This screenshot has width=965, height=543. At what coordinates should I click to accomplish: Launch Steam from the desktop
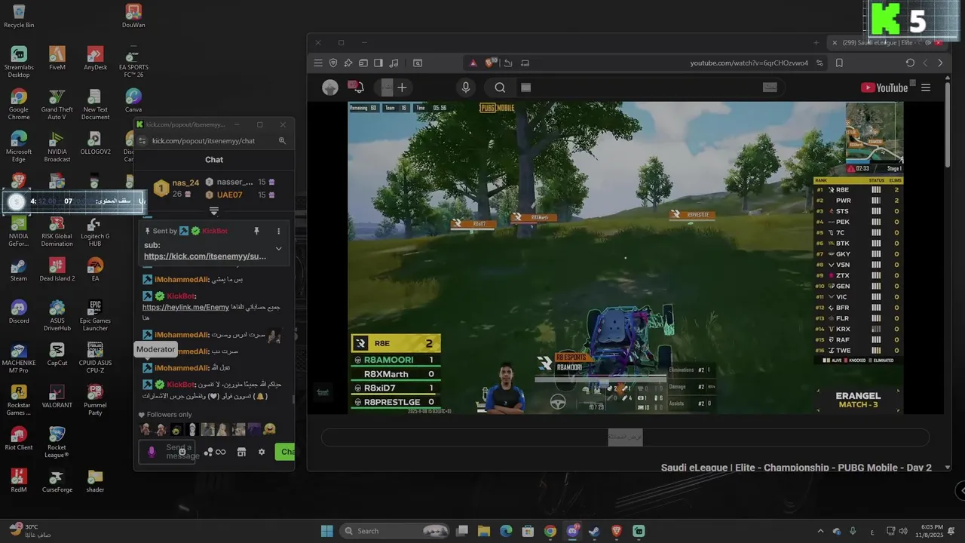pyautogui.click(x=19, y=269)
